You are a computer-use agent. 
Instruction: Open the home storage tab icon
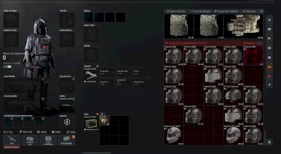269,20
